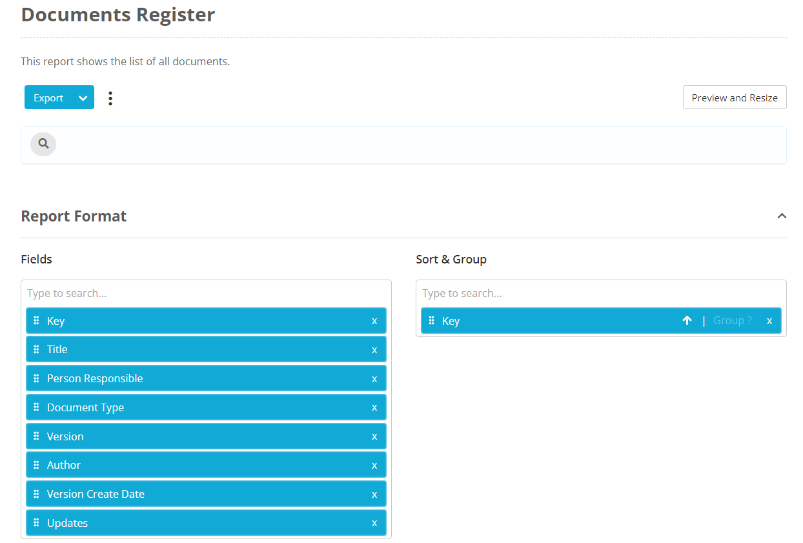The image size is (803, 543).
Task: Remove the Version Create Date field
Action: pyautogui.click(x=374, y=494)
